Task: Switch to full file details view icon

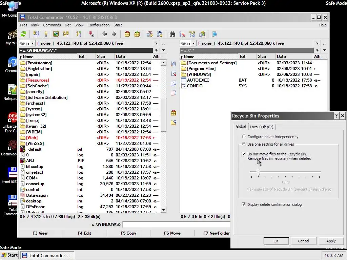Action: point(46,34)
